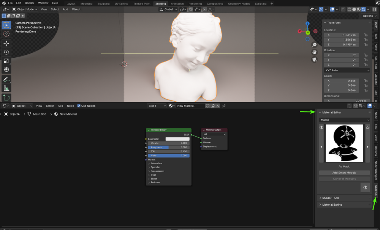
Task: Click star favorite icon beside material preview
Action: (x=367, y=128)
